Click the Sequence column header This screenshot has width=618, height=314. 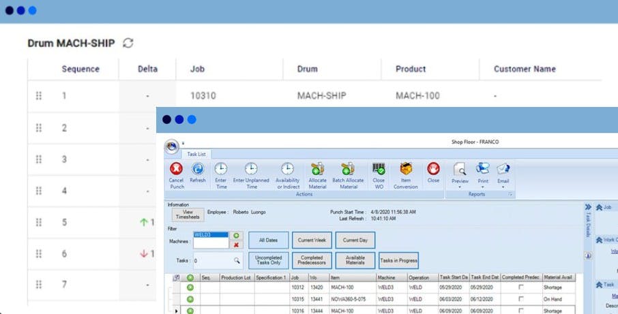point(80,69)
